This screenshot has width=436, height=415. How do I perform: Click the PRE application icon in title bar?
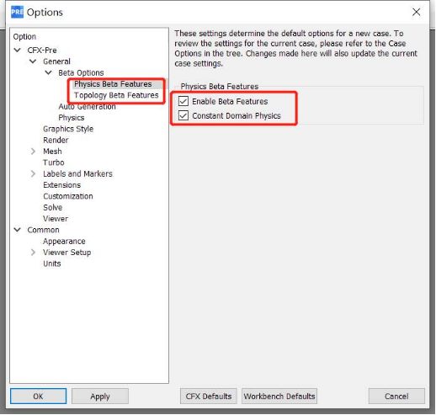[17, 12]
